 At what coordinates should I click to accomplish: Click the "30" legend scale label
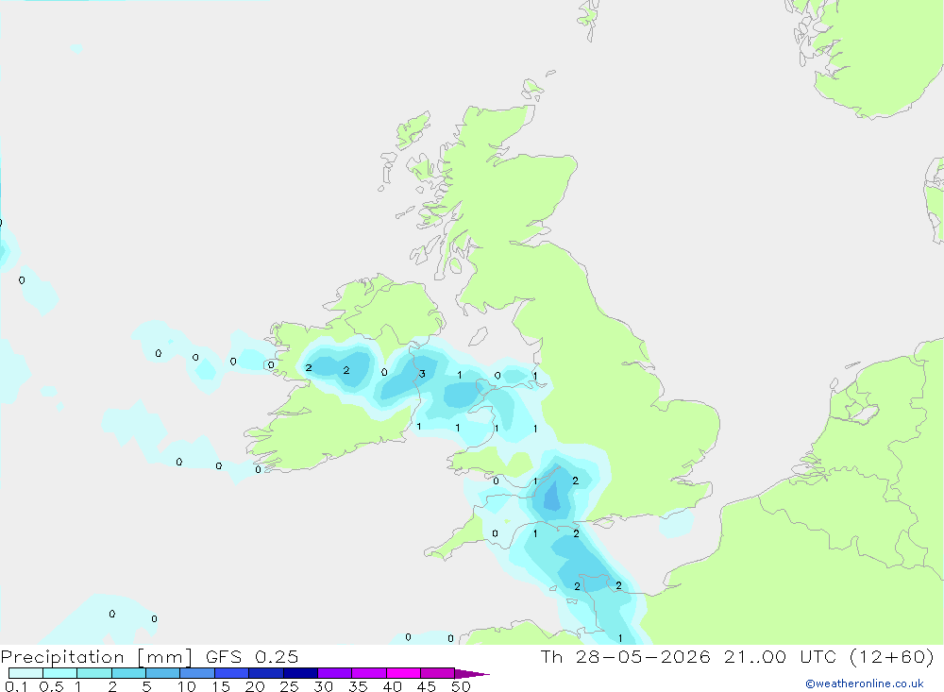click(323, 686)
